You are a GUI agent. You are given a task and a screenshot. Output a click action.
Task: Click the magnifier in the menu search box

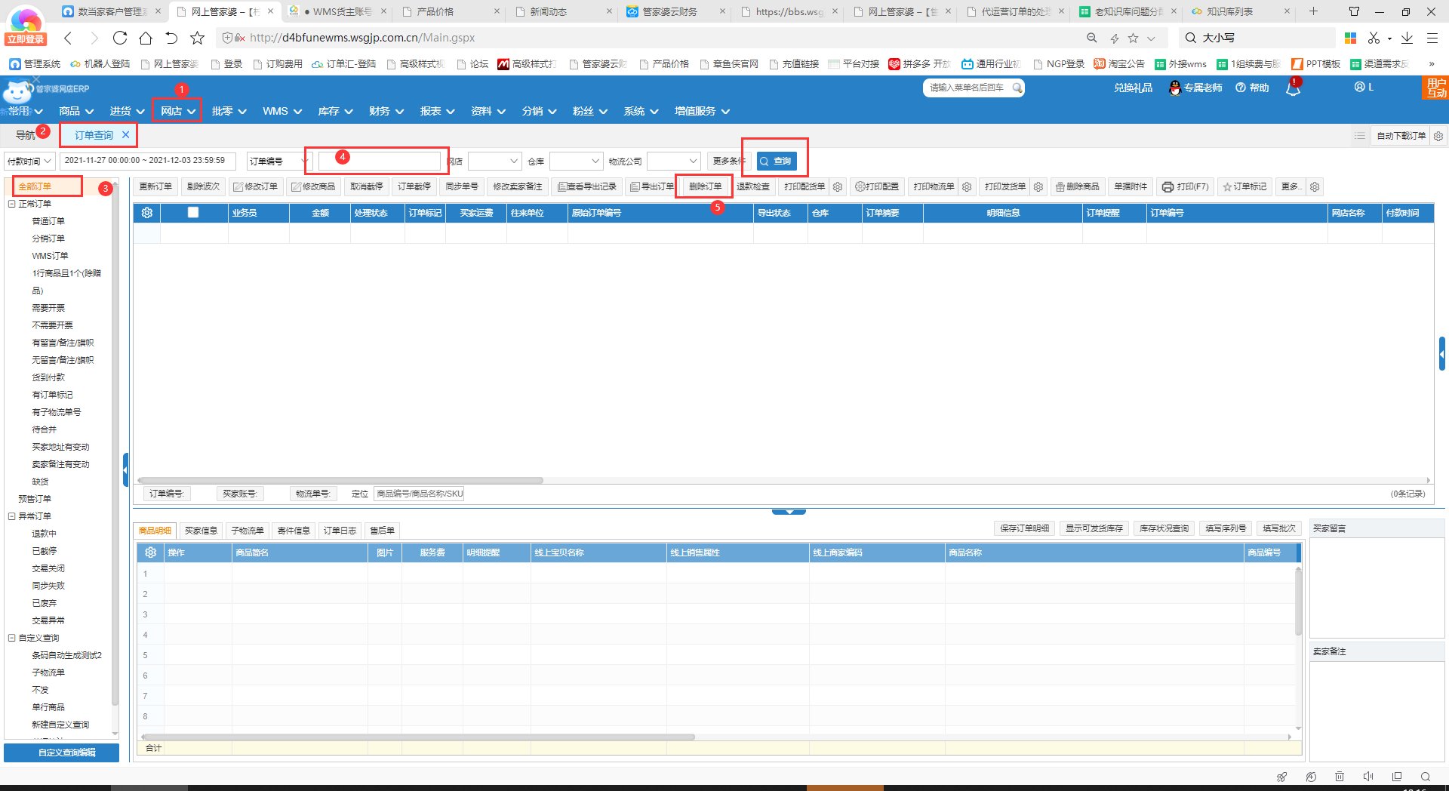coord(1017,88)
